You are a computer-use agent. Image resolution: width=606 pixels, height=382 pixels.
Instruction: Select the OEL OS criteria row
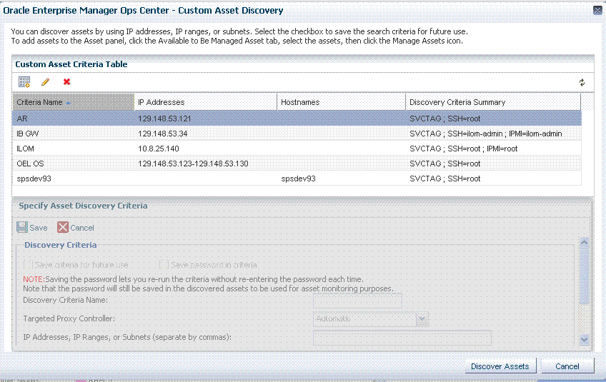coord(297,164)
